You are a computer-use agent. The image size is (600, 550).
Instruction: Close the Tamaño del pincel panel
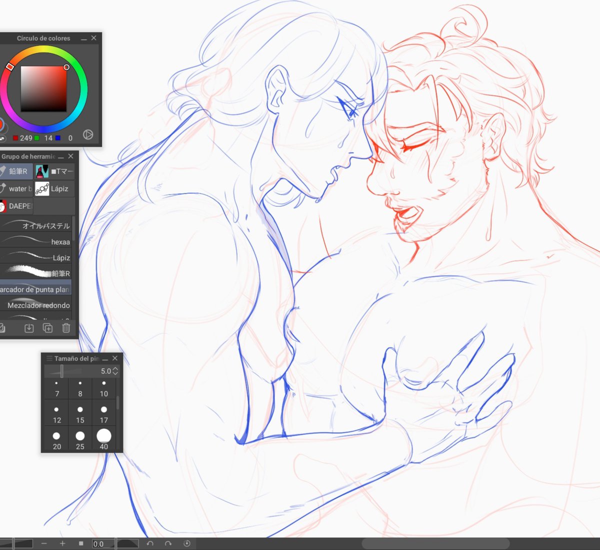(115, 358)
